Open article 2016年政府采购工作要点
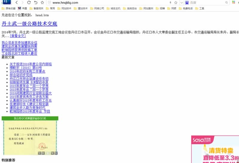This screenshot has height=163, width=239. click(x=27, y=72)
